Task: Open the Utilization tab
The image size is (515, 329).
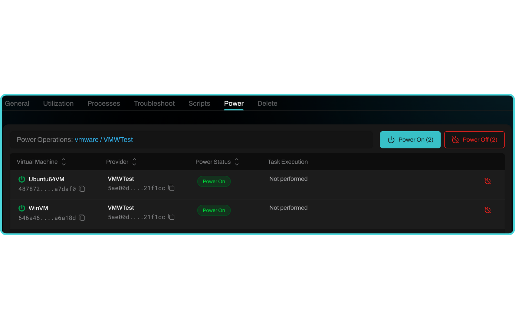Action: [x=58, y=103]
